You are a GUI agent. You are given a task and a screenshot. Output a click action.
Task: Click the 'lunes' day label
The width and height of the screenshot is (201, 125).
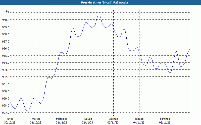[10, 119]
